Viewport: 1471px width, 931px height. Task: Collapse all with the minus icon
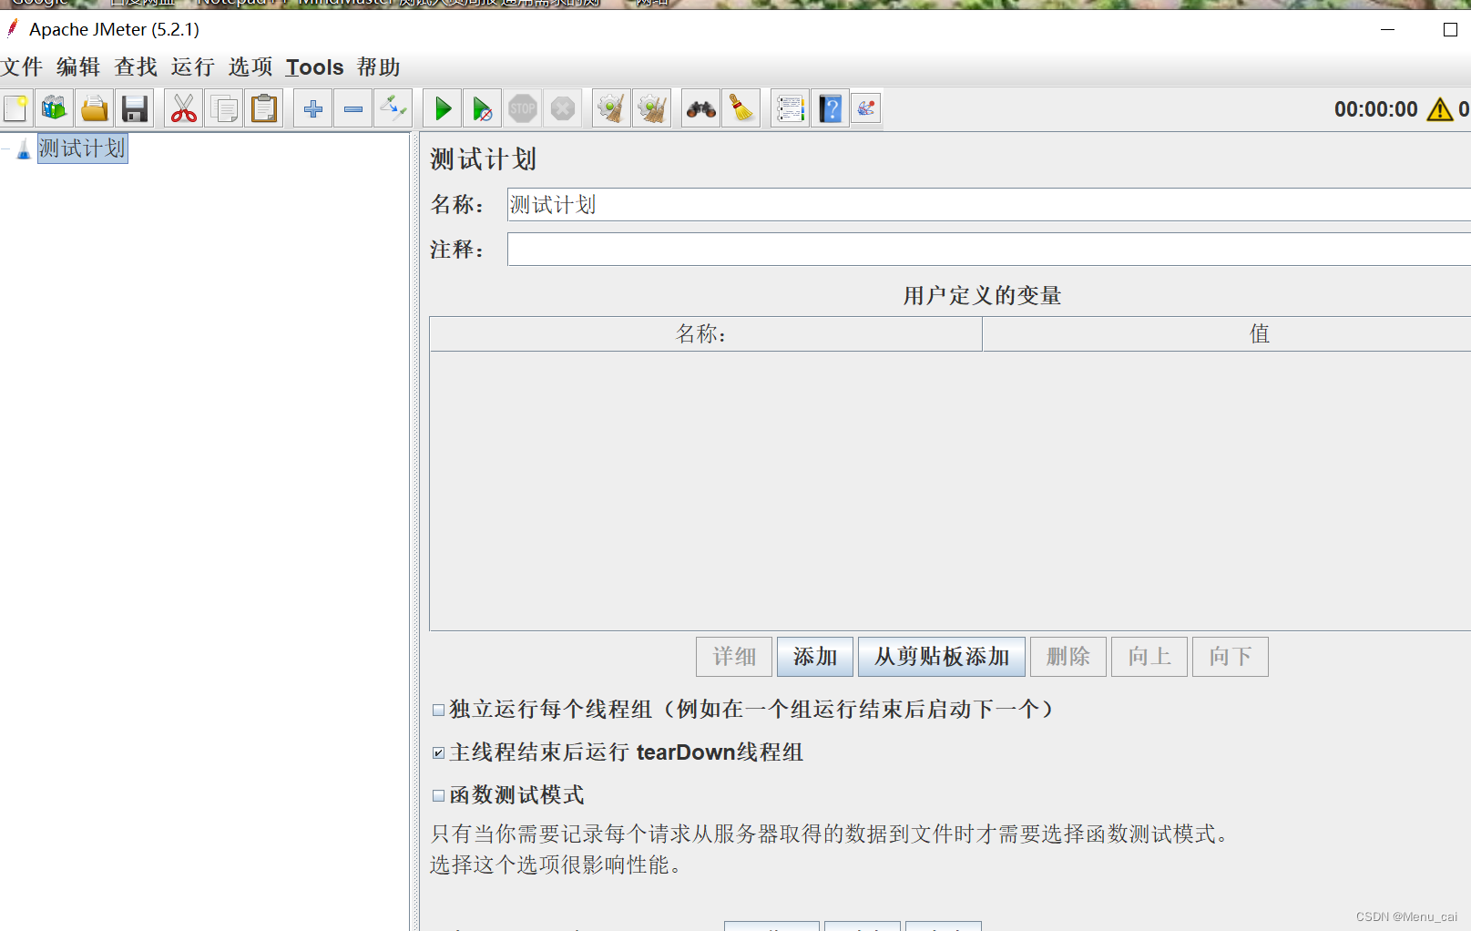click(x=353, y=109)
